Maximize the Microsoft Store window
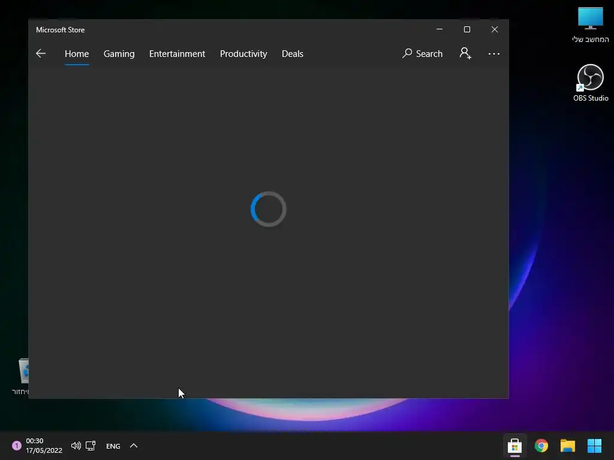The image size is (614, 460). [x=466, y=29]
